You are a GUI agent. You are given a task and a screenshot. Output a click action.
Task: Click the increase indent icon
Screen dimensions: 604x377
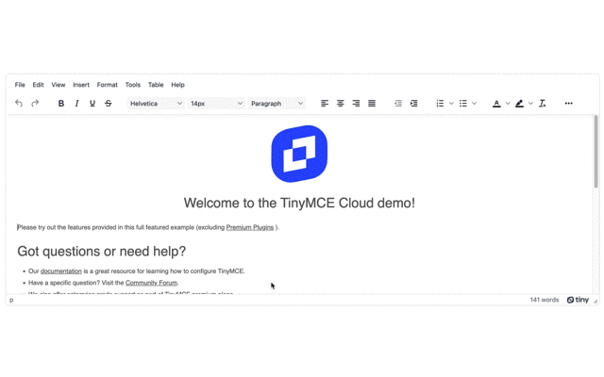414,103
